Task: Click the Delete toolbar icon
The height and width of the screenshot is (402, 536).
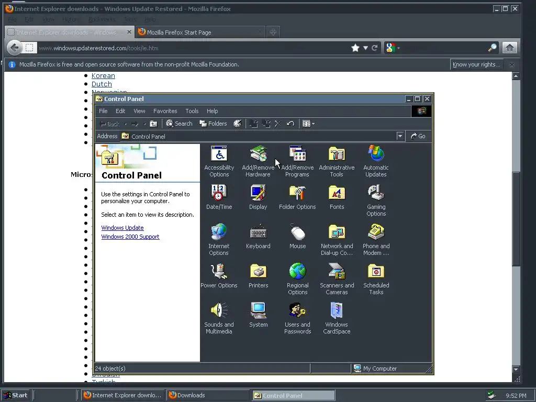Action: [278, 124]
